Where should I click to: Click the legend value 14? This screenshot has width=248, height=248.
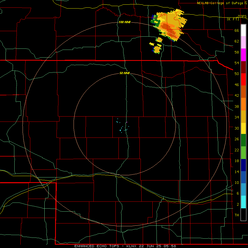(237, 172)
